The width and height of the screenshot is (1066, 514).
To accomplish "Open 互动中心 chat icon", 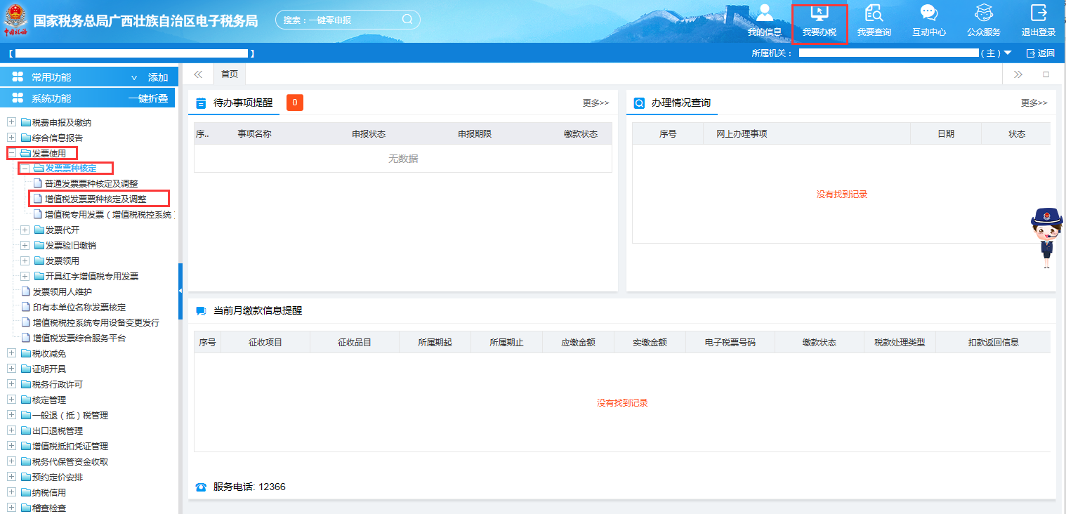I will pyautogui.click(x=928, y=14).
